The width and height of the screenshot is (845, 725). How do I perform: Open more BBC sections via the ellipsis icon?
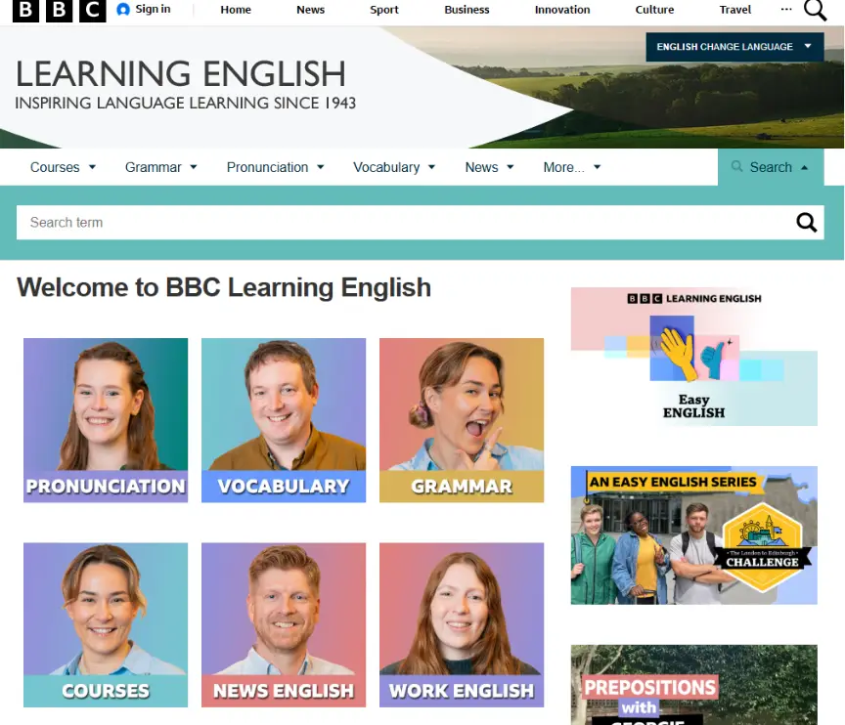786,10
